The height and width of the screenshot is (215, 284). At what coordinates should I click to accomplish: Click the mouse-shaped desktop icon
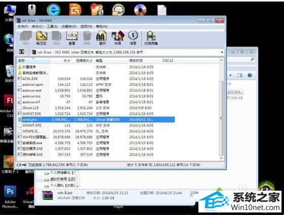pos(32,10)
